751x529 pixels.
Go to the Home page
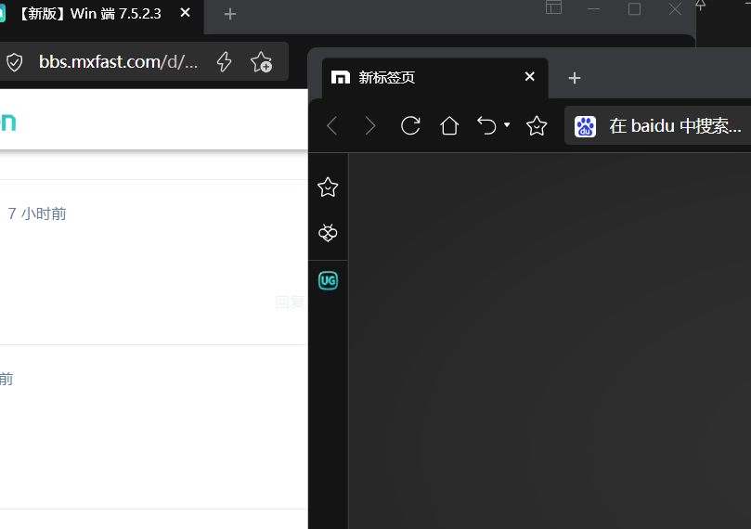[x=449, y=126]
